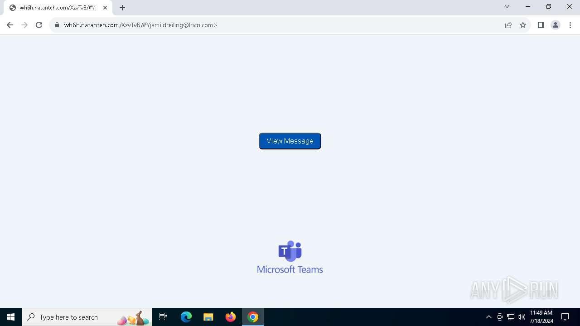
Task: Click the address bar URL
Action: pyautogui.click(x=140, y=25)
